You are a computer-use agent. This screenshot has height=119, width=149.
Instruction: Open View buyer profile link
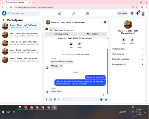[83, 54]
